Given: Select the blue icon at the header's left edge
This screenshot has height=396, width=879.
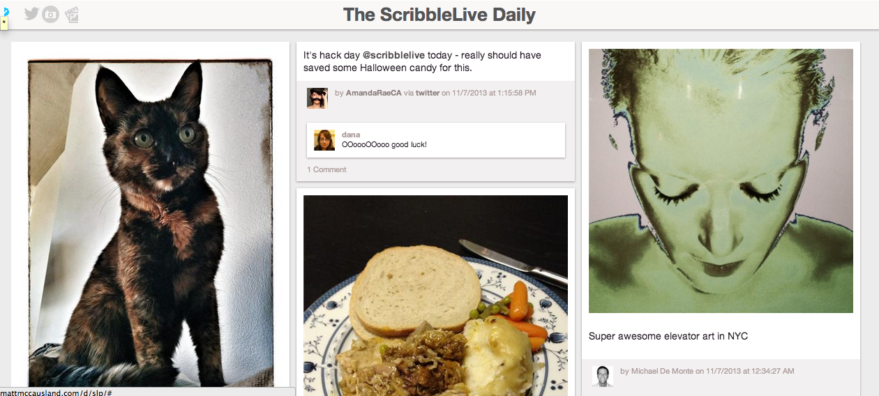Looking at the screenshot, I should pos(6,12).
